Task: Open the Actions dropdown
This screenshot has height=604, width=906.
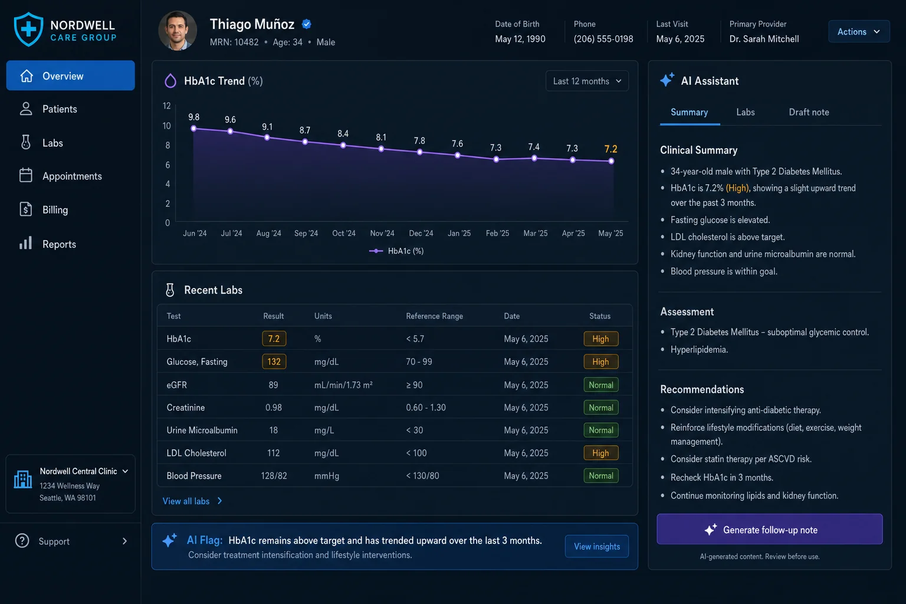Action: [859, 32]
